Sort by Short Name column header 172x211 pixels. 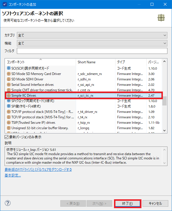(x=95, y=62)
